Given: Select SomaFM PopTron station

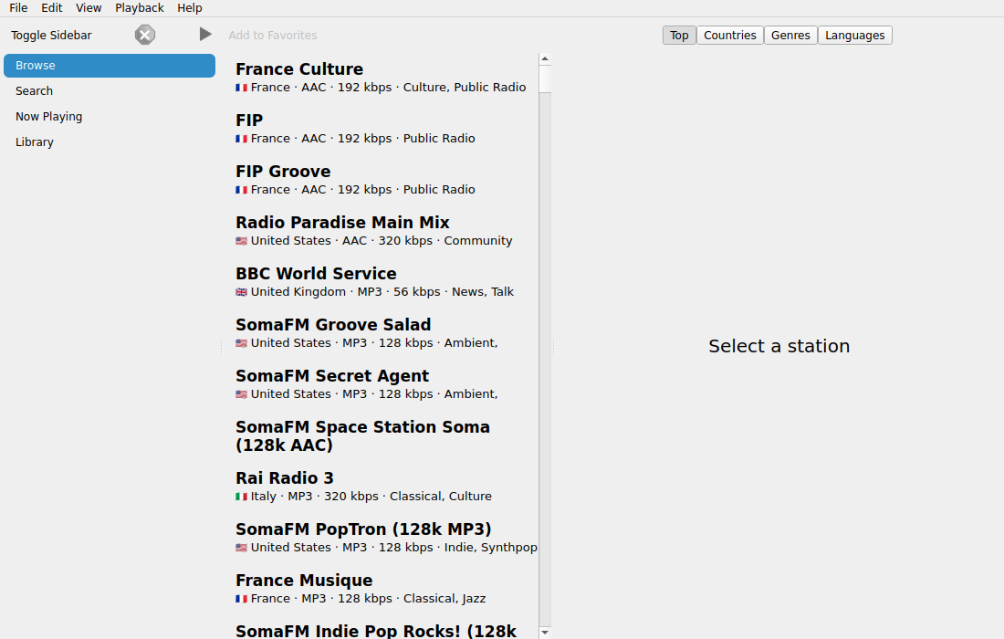Looking at the screenshot, I should [x=385, y=539].
